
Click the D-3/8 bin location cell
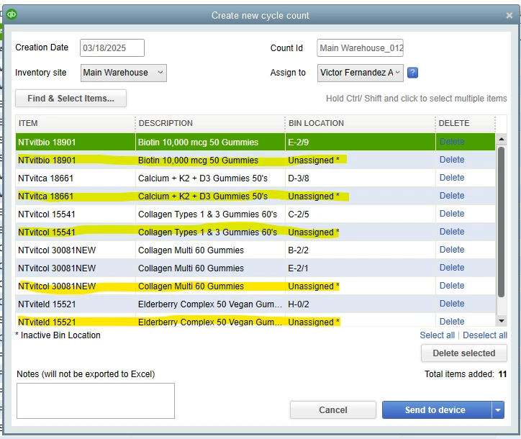[x=361, y=178]
